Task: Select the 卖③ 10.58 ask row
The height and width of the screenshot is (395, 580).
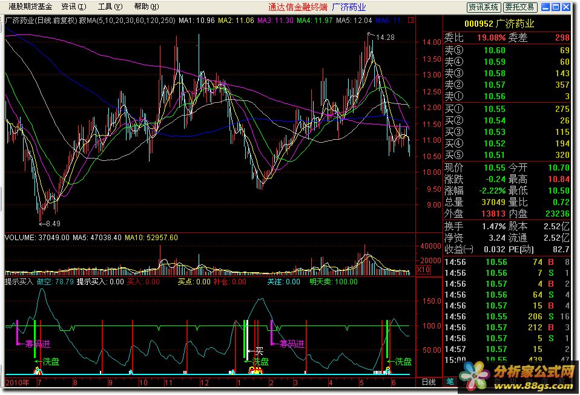Action: click(x=507, y=73)
